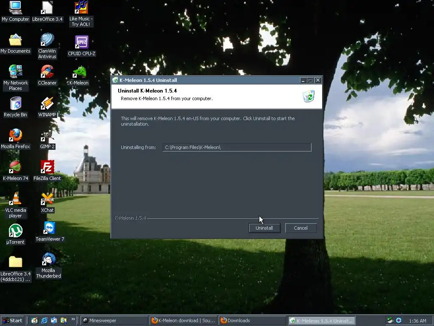The image size is (434, 326).
Task: Select WINAMP desktop shortcut
Action: point(47,107)
